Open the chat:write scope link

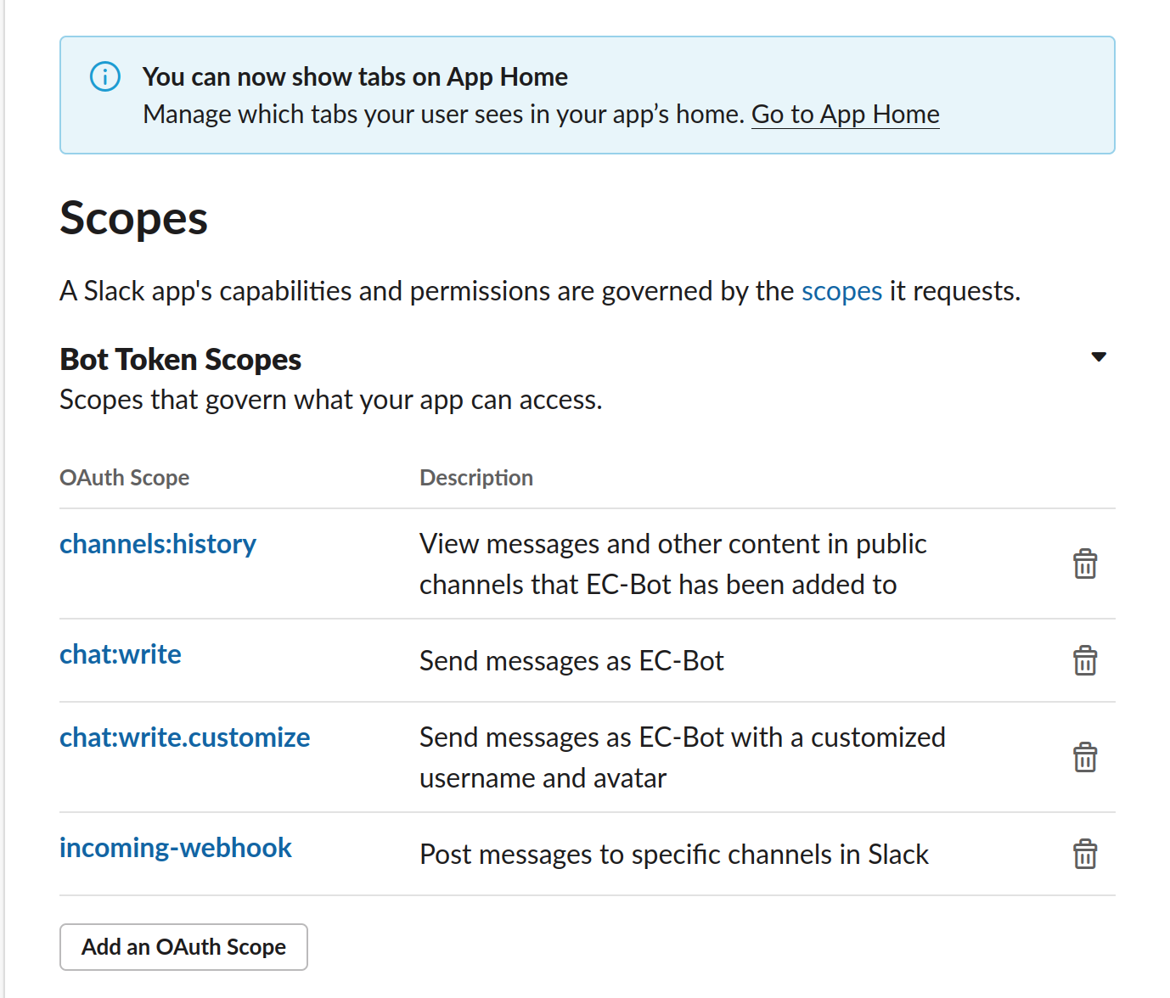[121, 654]
